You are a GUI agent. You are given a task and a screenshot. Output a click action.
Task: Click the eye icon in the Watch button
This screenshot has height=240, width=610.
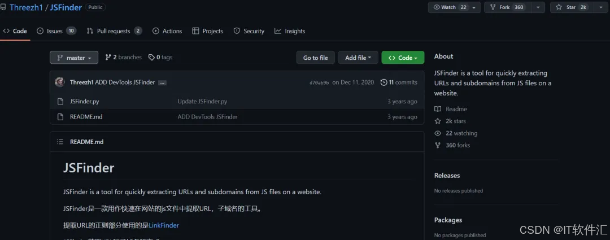click(x=437, y=7)
